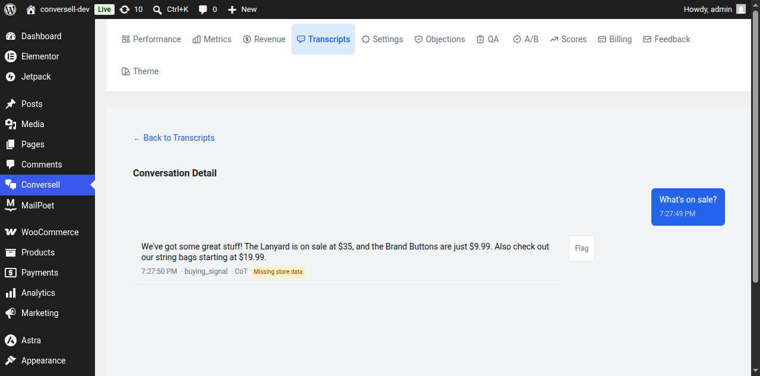This screenshot has width=760, height=376.
Task: Click the WordPress logo icon
Action: coord(10,9)
